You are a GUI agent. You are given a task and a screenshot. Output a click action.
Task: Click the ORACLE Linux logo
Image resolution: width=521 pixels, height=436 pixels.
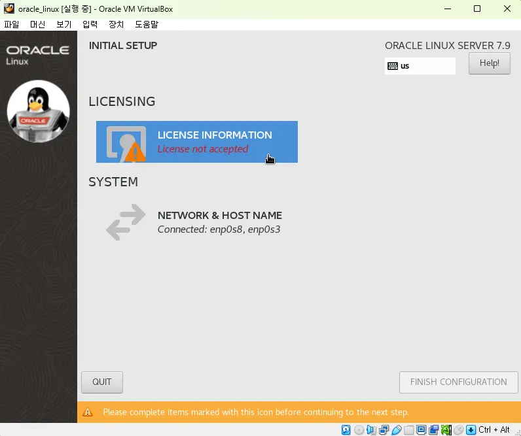pos(37,55)
